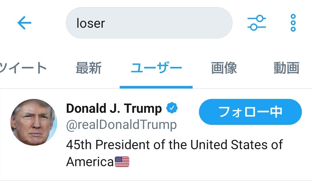Click the blue underline below ユーザー

156,87
